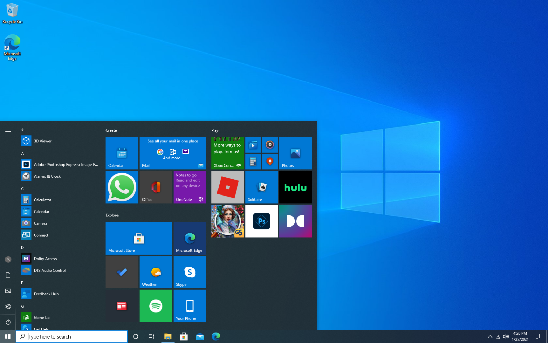The height and width of the screenshot is (343, 548).
Task: Open Calculator from the app list
Action: point(42,200)
